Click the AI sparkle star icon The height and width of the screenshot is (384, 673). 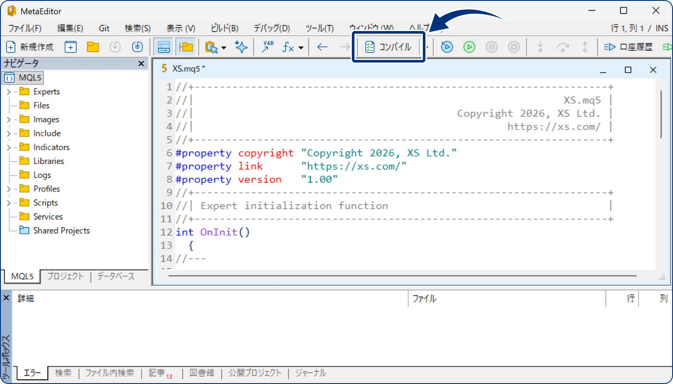[x=241, y=47]
